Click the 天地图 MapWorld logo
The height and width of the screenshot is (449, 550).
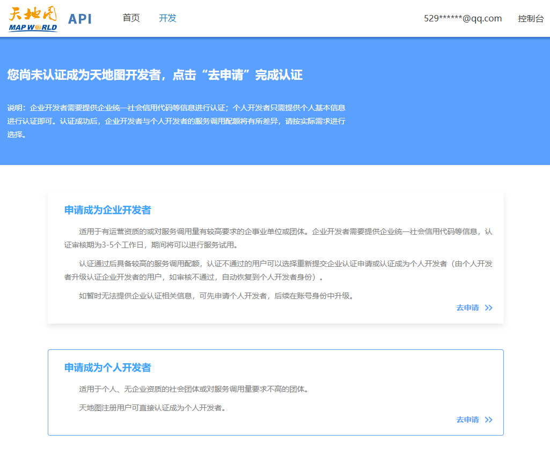click(33, 19)
